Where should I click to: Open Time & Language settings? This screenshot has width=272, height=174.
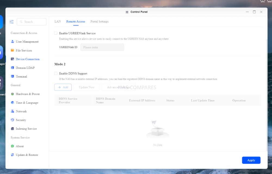click(x=27, y=103)
